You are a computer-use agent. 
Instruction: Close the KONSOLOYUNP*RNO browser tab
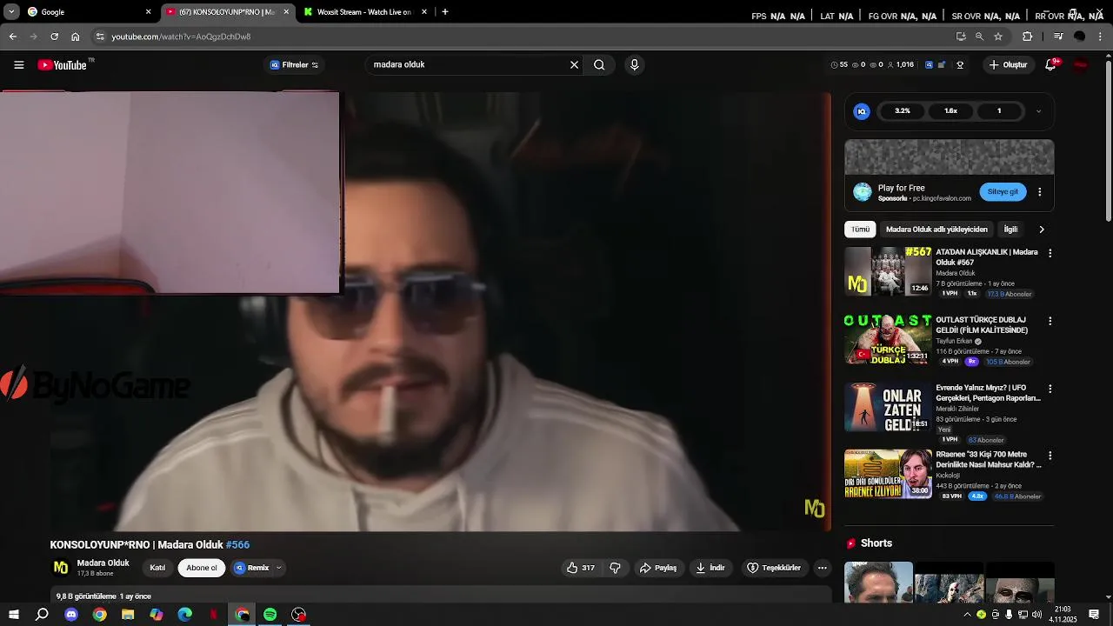[286, 12]
